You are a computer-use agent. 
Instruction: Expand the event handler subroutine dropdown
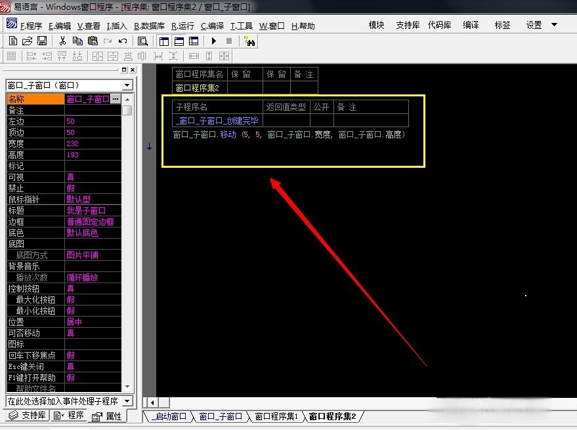point(127,401)
